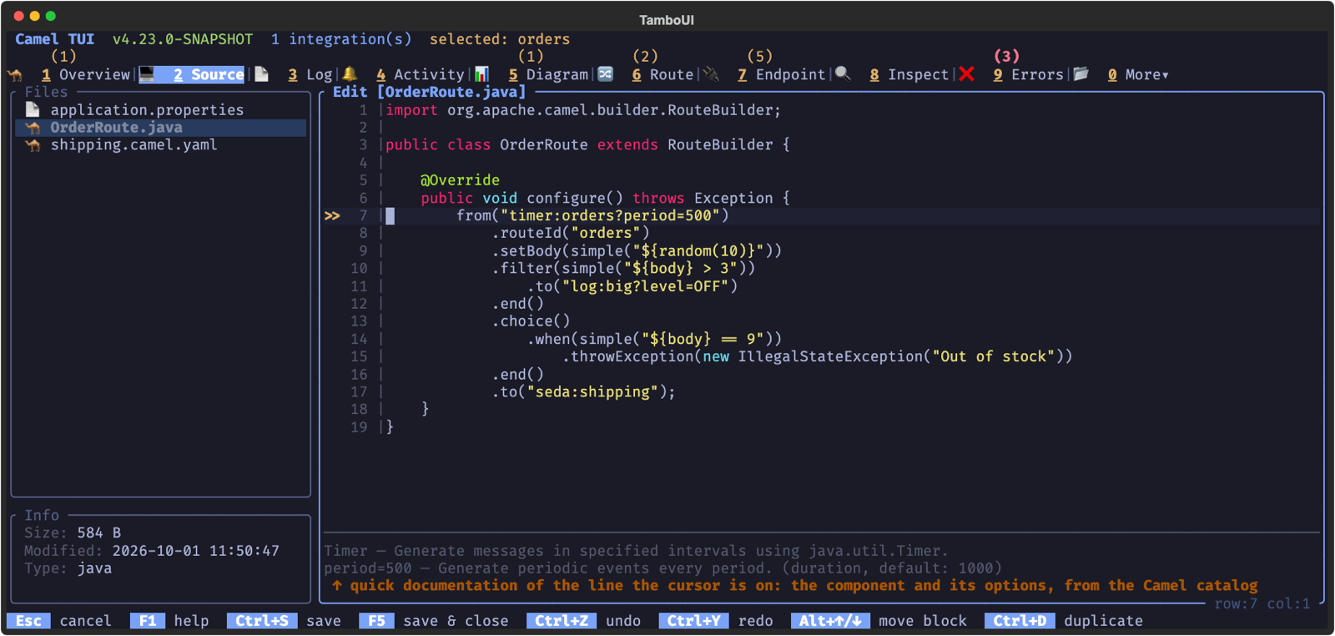Click the Alt+↑/↓ move block hint
The image size is (1335, 636).
tap(879, 621)
